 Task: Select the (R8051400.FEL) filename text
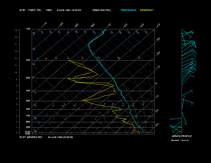point(102,10)
